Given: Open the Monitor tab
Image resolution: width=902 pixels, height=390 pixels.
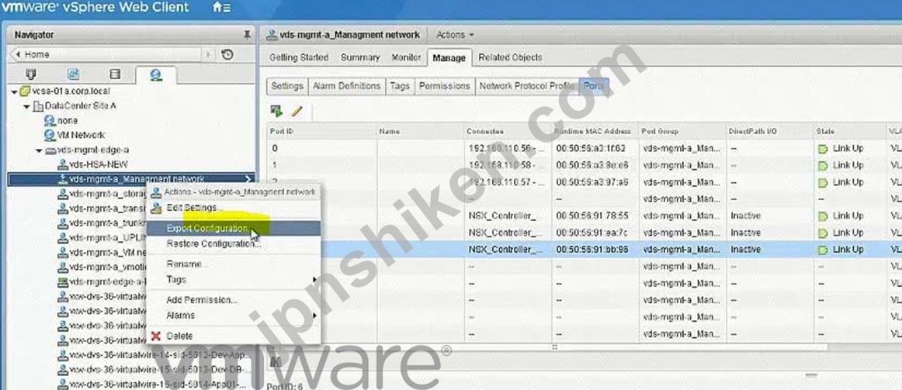Looking at the screenshot, I should coord(406,57).
